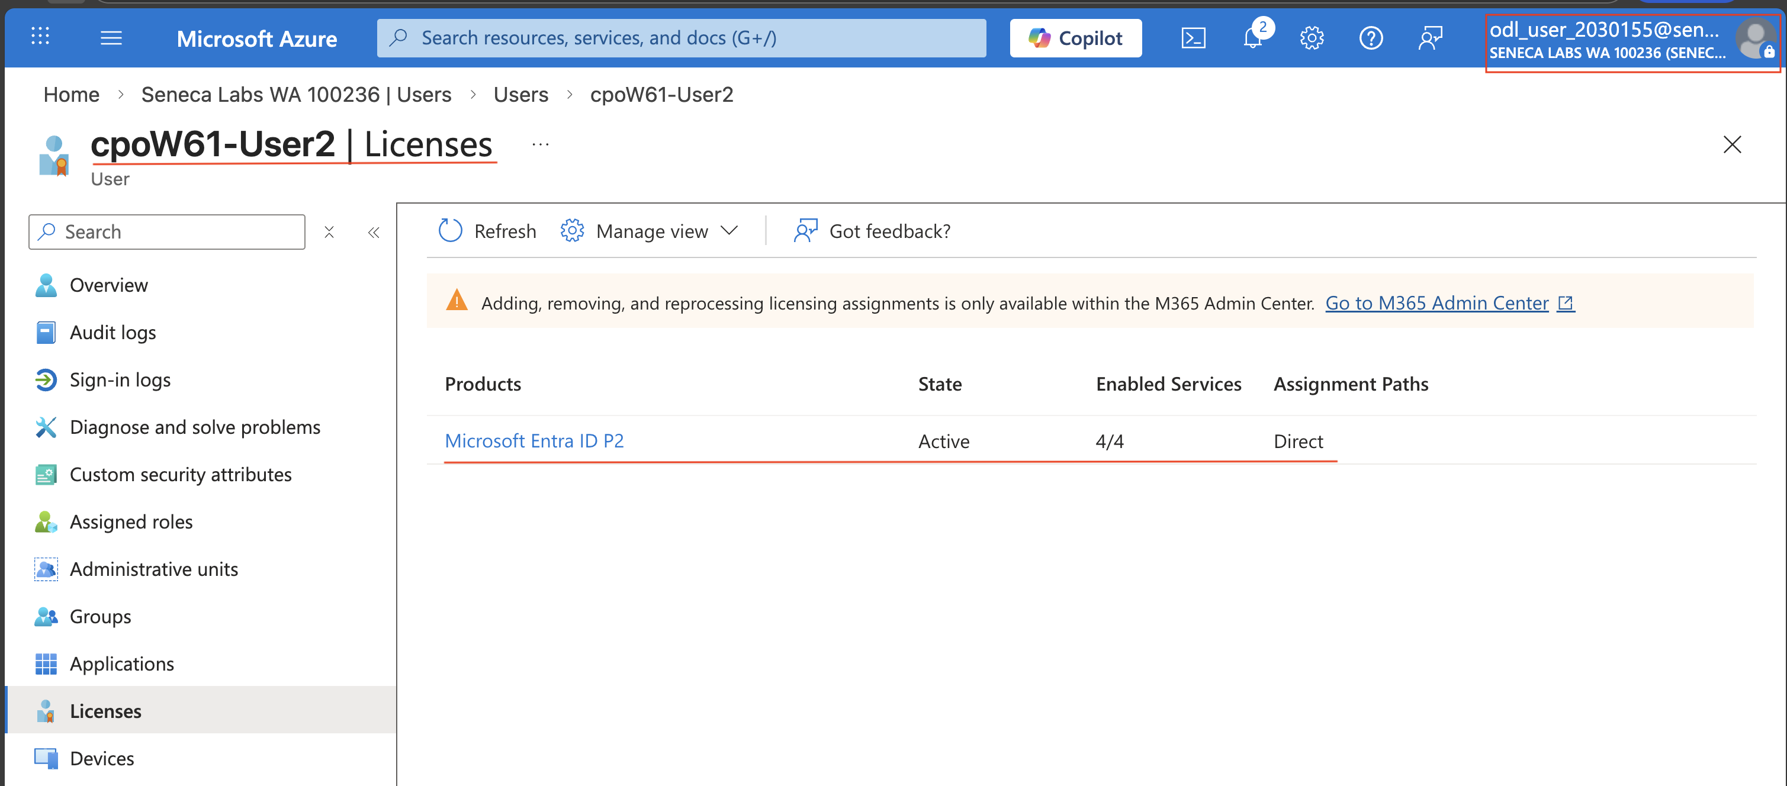
Task: Select the Licenses menu item
Action: pos(200,711)
